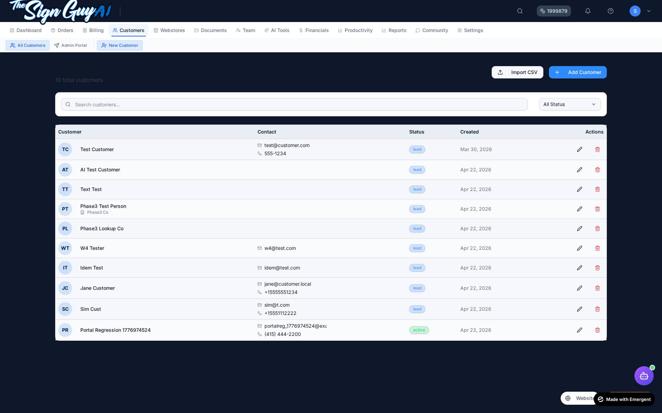Delete the Portal Regression 1776974524 row
This screenshot has width=662, height=413.
pyautogui.click(x=598, y=330)
